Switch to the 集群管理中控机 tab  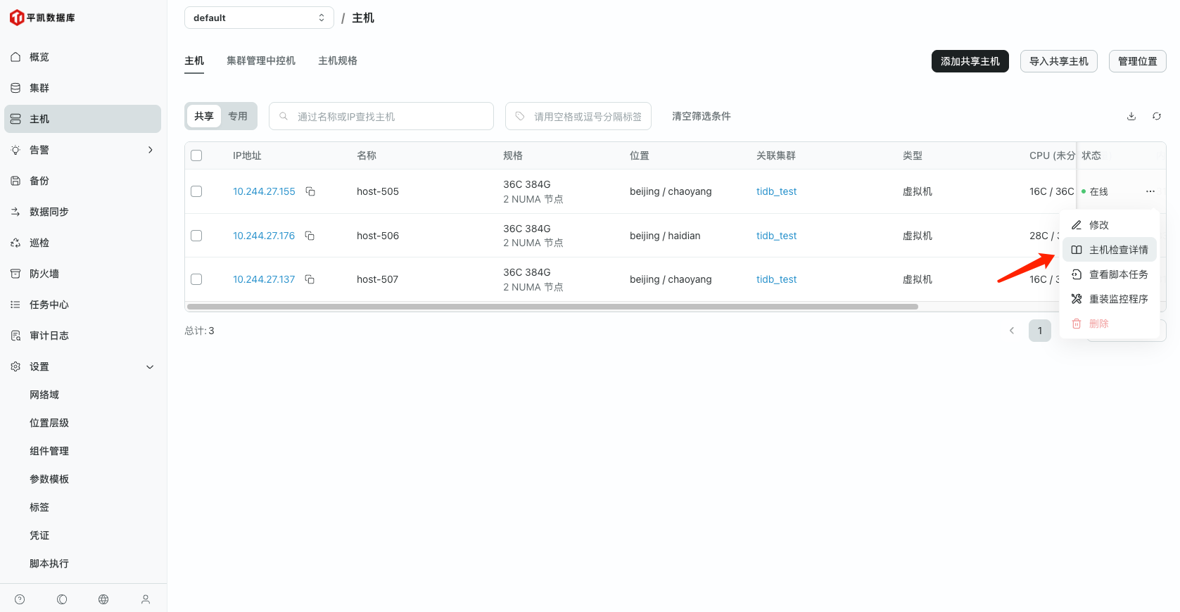(260, 60)
